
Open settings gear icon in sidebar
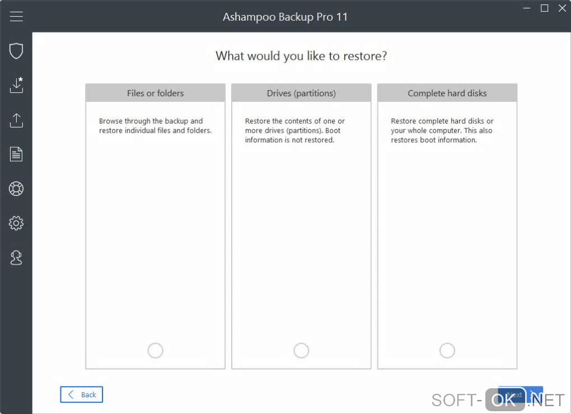click(x=16, y=223)
